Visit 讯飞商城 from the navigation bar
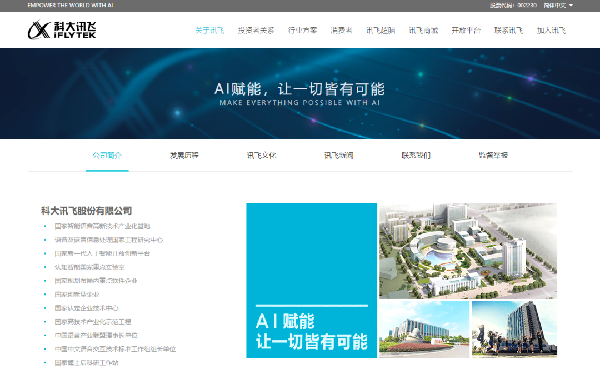600x389 pixels. point(423,30)
